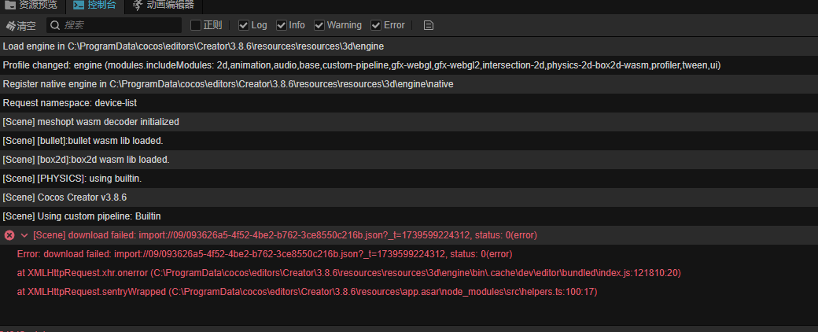Click the XMLHttpRequest.xhr.onerror stack trace line

click(x=348, y=273)
